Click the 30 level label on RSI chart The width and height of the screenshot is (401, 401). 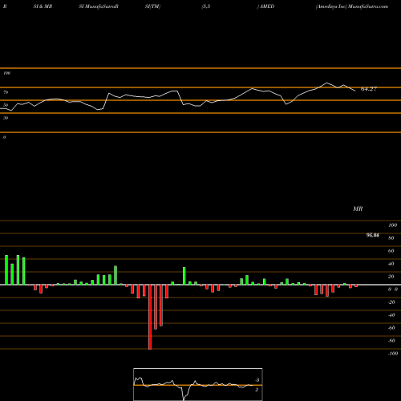click(x=6, y=118)
